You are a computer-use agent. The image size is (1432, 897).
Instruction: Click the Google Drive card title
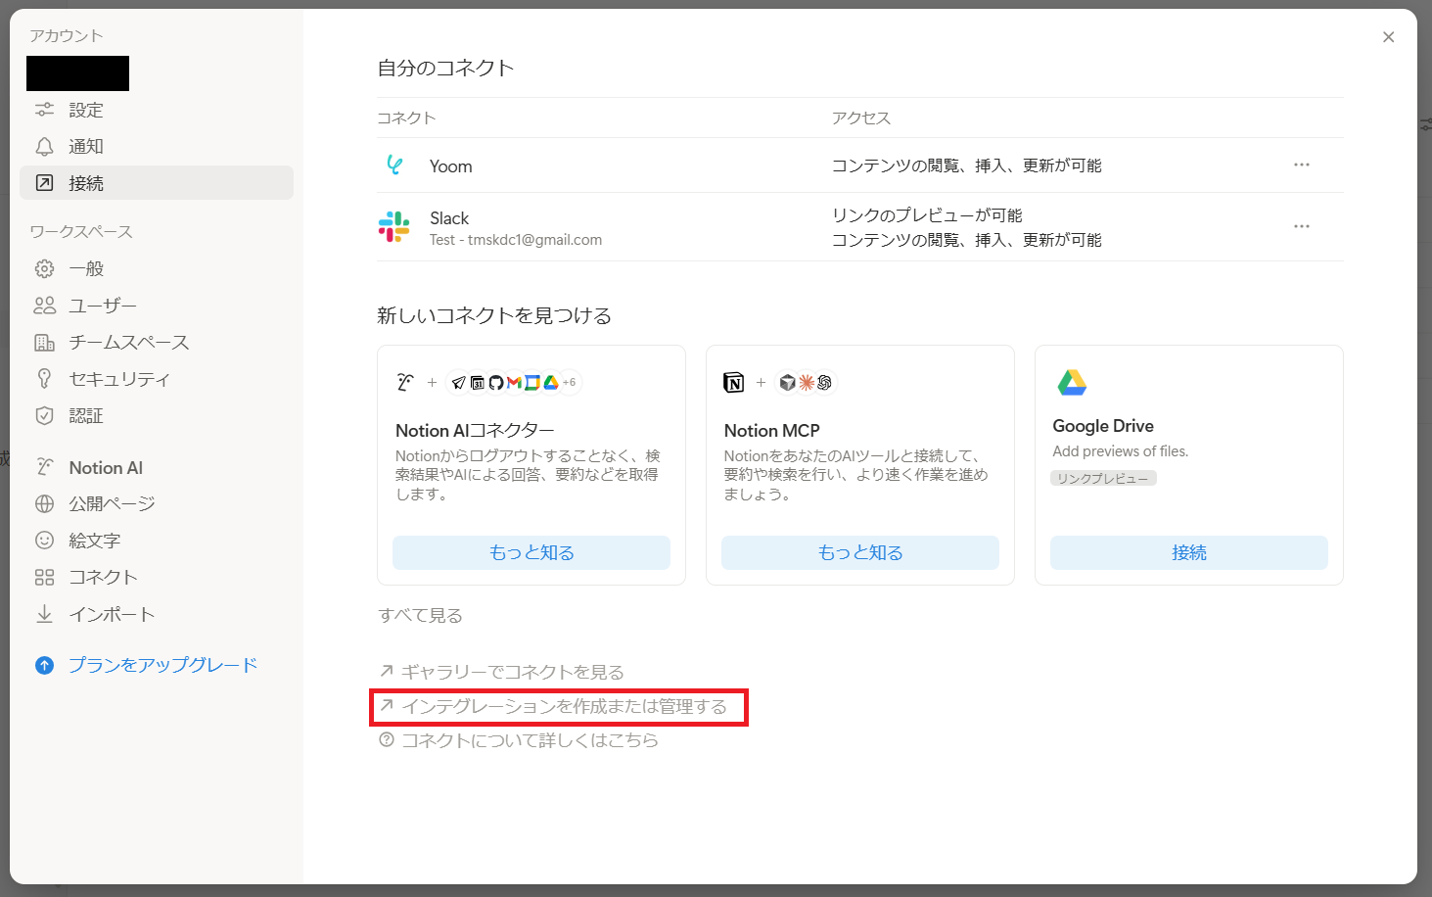tap(1103, 426)
